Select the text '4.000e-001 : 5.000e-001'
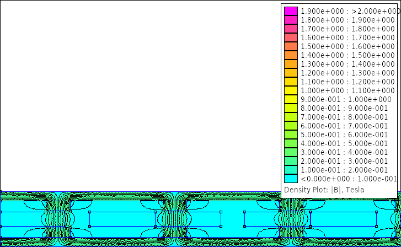This screenshot has width=401, height=247. click(344, 143)
